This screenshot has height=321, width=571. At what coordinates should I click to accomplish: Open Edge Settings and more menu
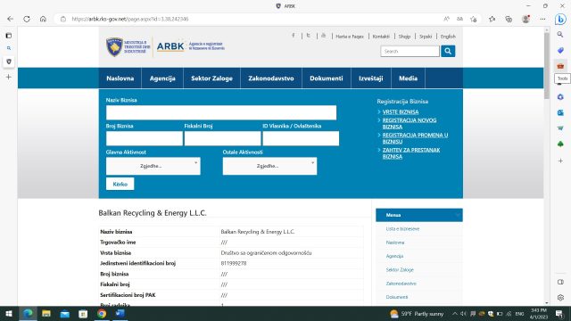542,19
